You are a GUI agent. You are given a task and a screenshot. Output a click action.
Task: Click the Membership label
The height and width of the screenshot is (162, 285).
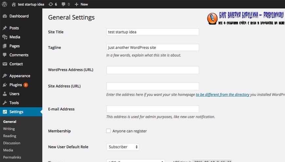pyautogui.click(x=59, y=131)
